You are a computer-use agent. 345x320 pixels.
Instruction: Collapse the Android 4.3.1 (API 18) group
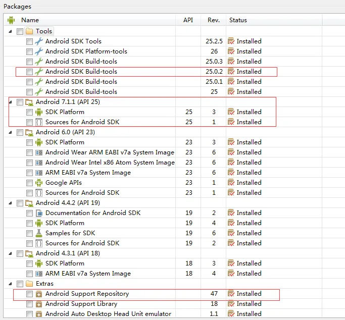tap(10, 253)
